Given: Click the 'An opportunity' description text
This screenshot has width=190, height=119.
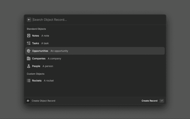Looking at the screenshot, I should tap(59, 51).
